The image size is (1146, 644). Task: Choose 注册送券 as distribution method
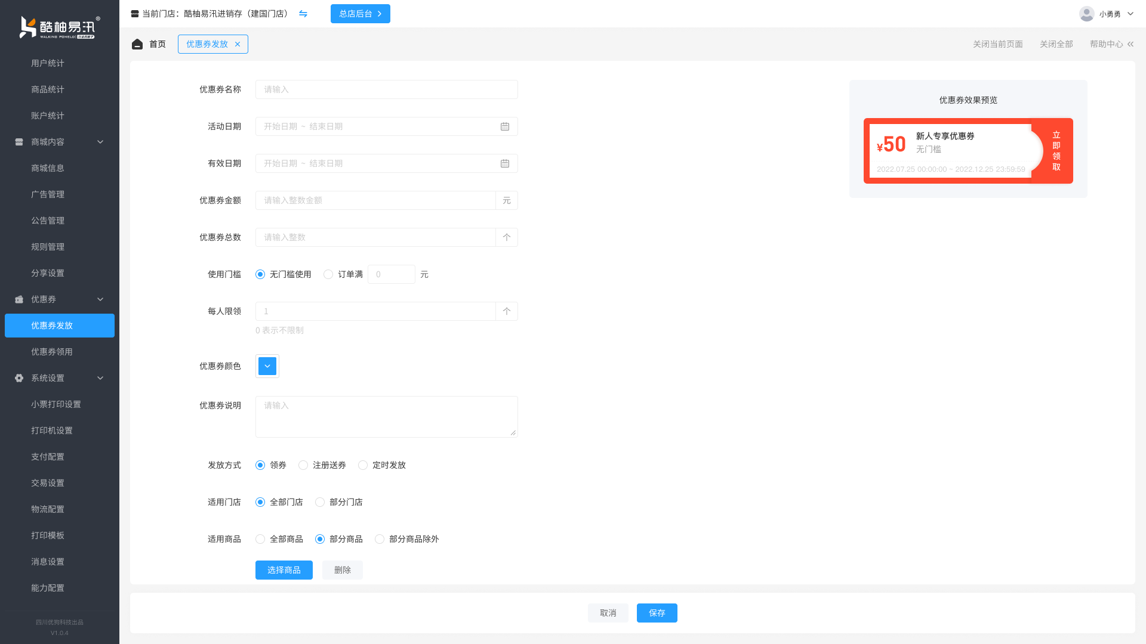click(x=303, y=465)
